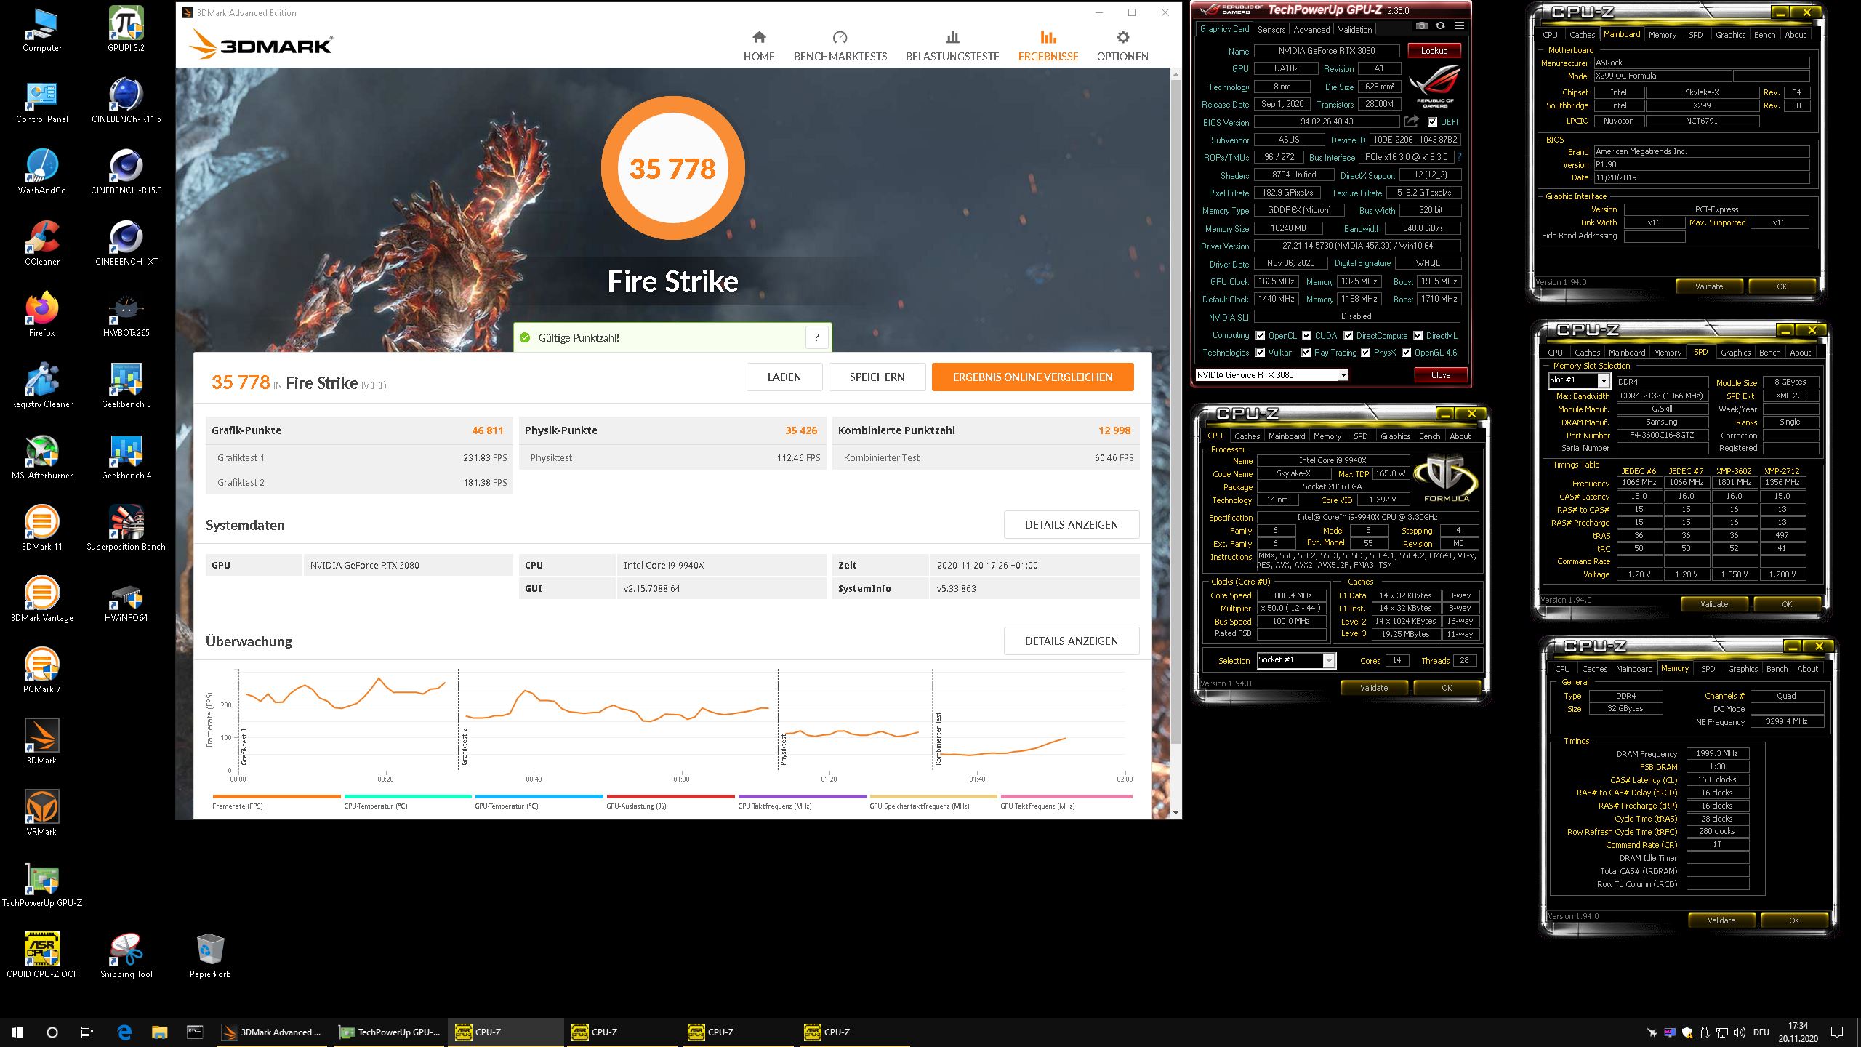Switch to the Sensors tab in GPU-Z
Screen dimensions: 1861x1047
[1271, 30]
